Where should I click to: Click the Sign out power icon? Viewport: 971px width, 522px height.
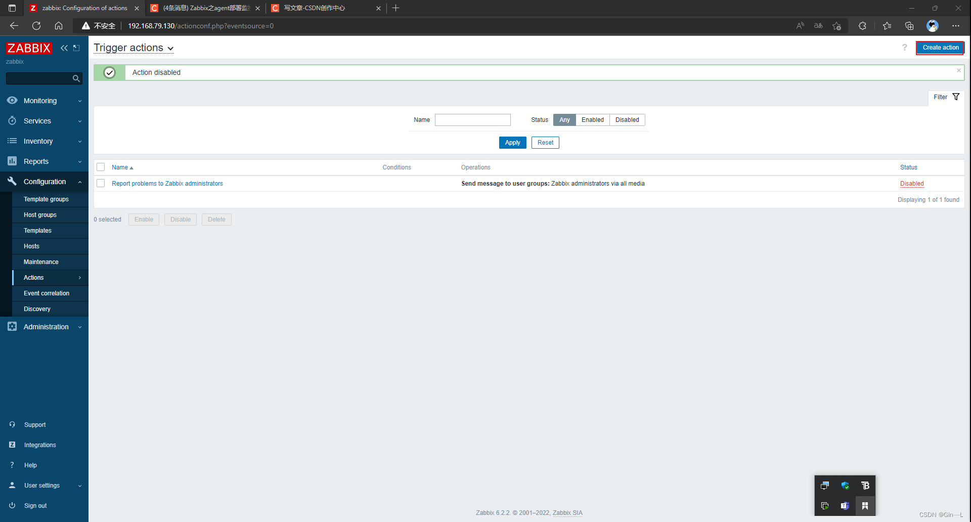point(12,506)
